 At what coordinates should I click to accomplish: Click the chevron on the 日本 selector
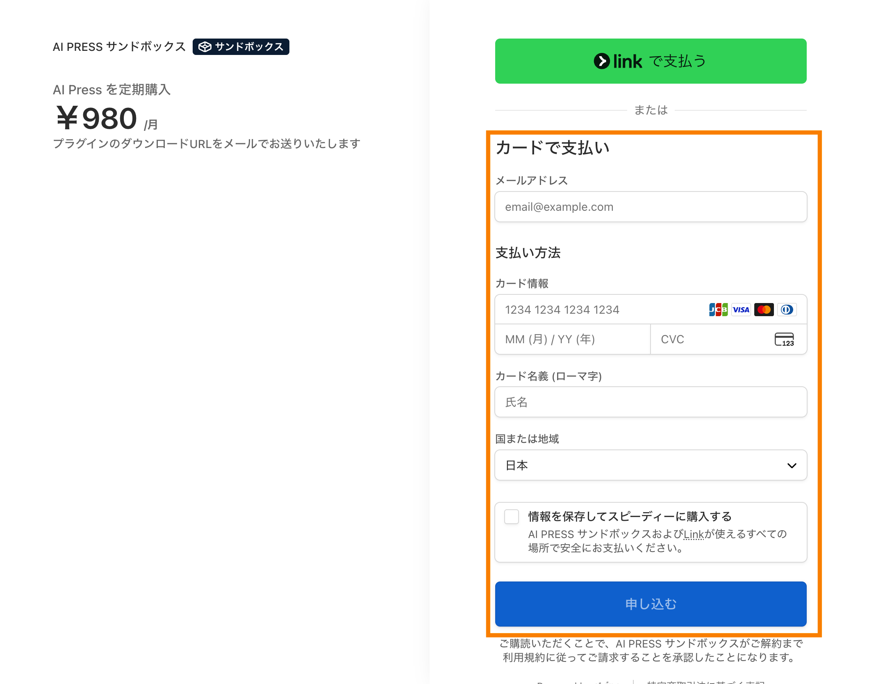pos(792,465)
